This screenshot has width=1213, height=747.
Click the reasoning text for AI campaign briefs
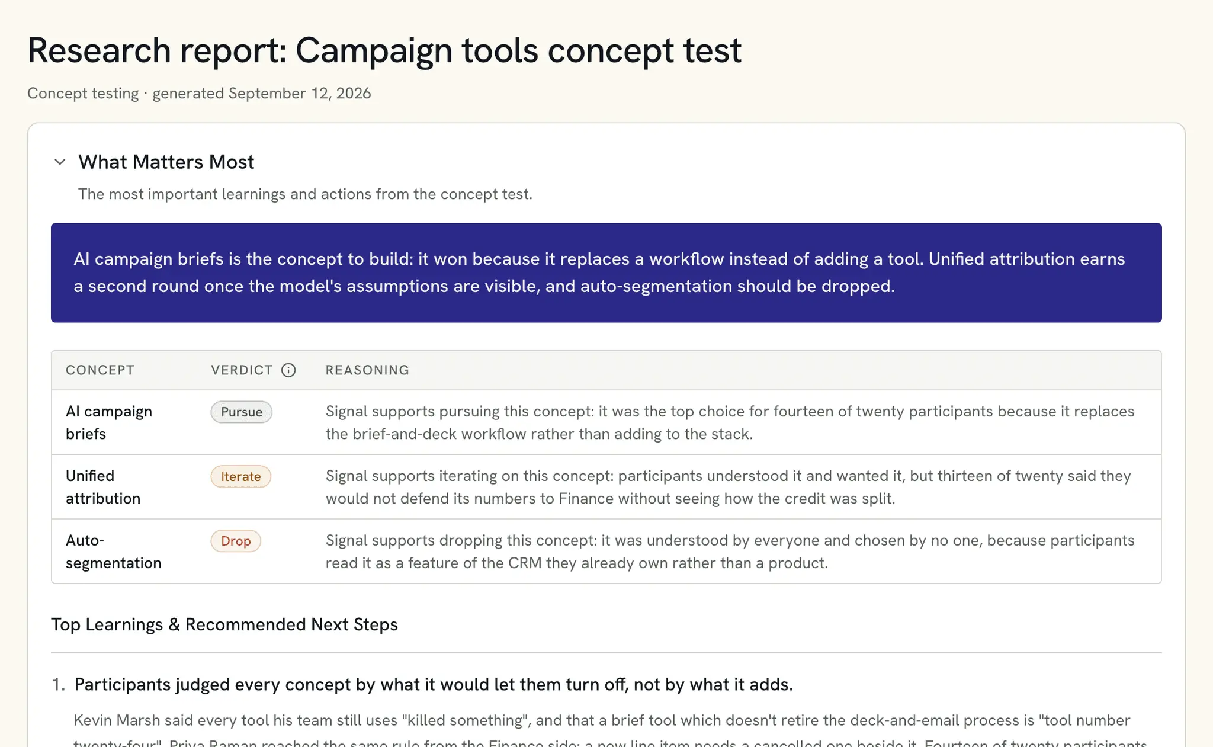tap(730, 422)
